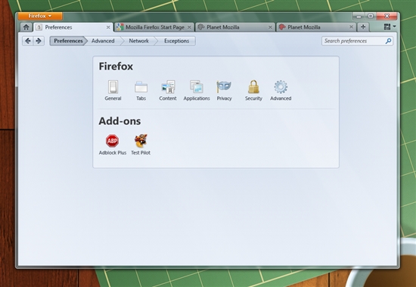Screen dimensions: 416x287
Task: Go back with the left arrow
Action: point(28,41)
